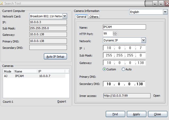Switch to the Others tab

click(94, 17)
